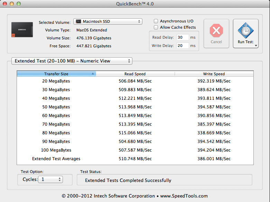Click read speed value 507.587 MB/Sec
This screenshot has height=202, width=270.
tap(135, 150)
